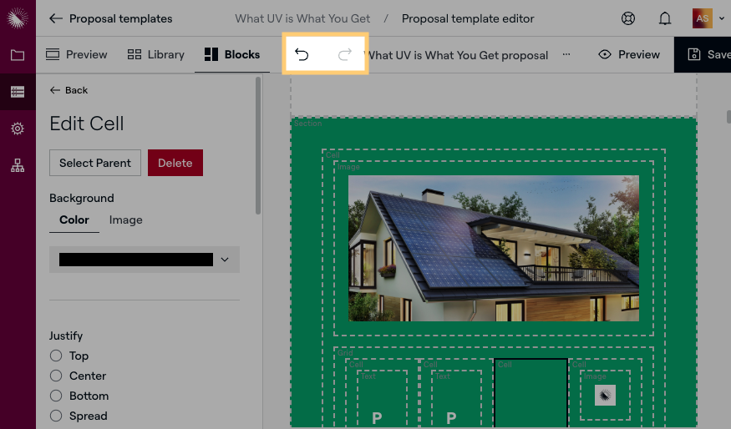
Task: Expand the background color dropdown
Action: (x=224, y=260)
